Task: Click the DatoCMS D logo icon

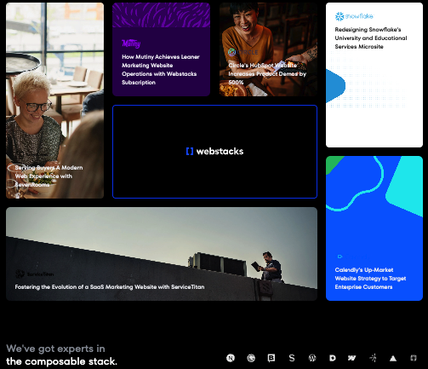Action: tap(333, 358)
